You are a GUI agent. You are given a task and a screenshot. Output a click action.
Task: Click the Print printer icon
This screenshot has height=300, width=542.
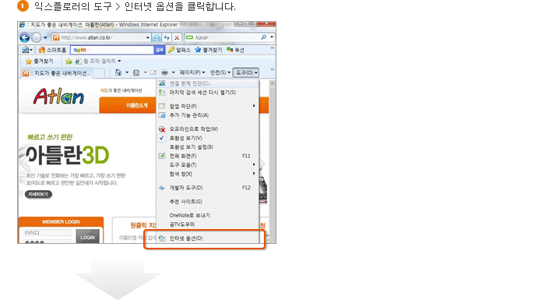pos(165,72)
